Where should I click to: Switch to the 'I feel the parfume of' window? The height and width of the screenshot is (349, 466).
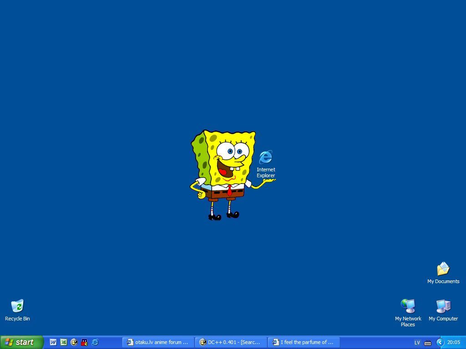pyautogui.click(x=304, y=342)
